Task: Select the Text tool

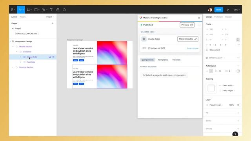Action: (51, 10)
